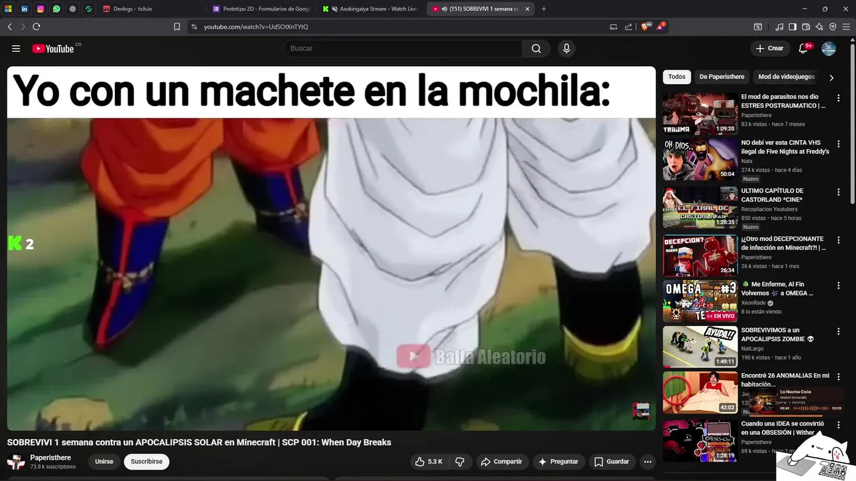Open the account avatar menu
The height and width of the screenshot is (481, 856).
coord(829,48)
